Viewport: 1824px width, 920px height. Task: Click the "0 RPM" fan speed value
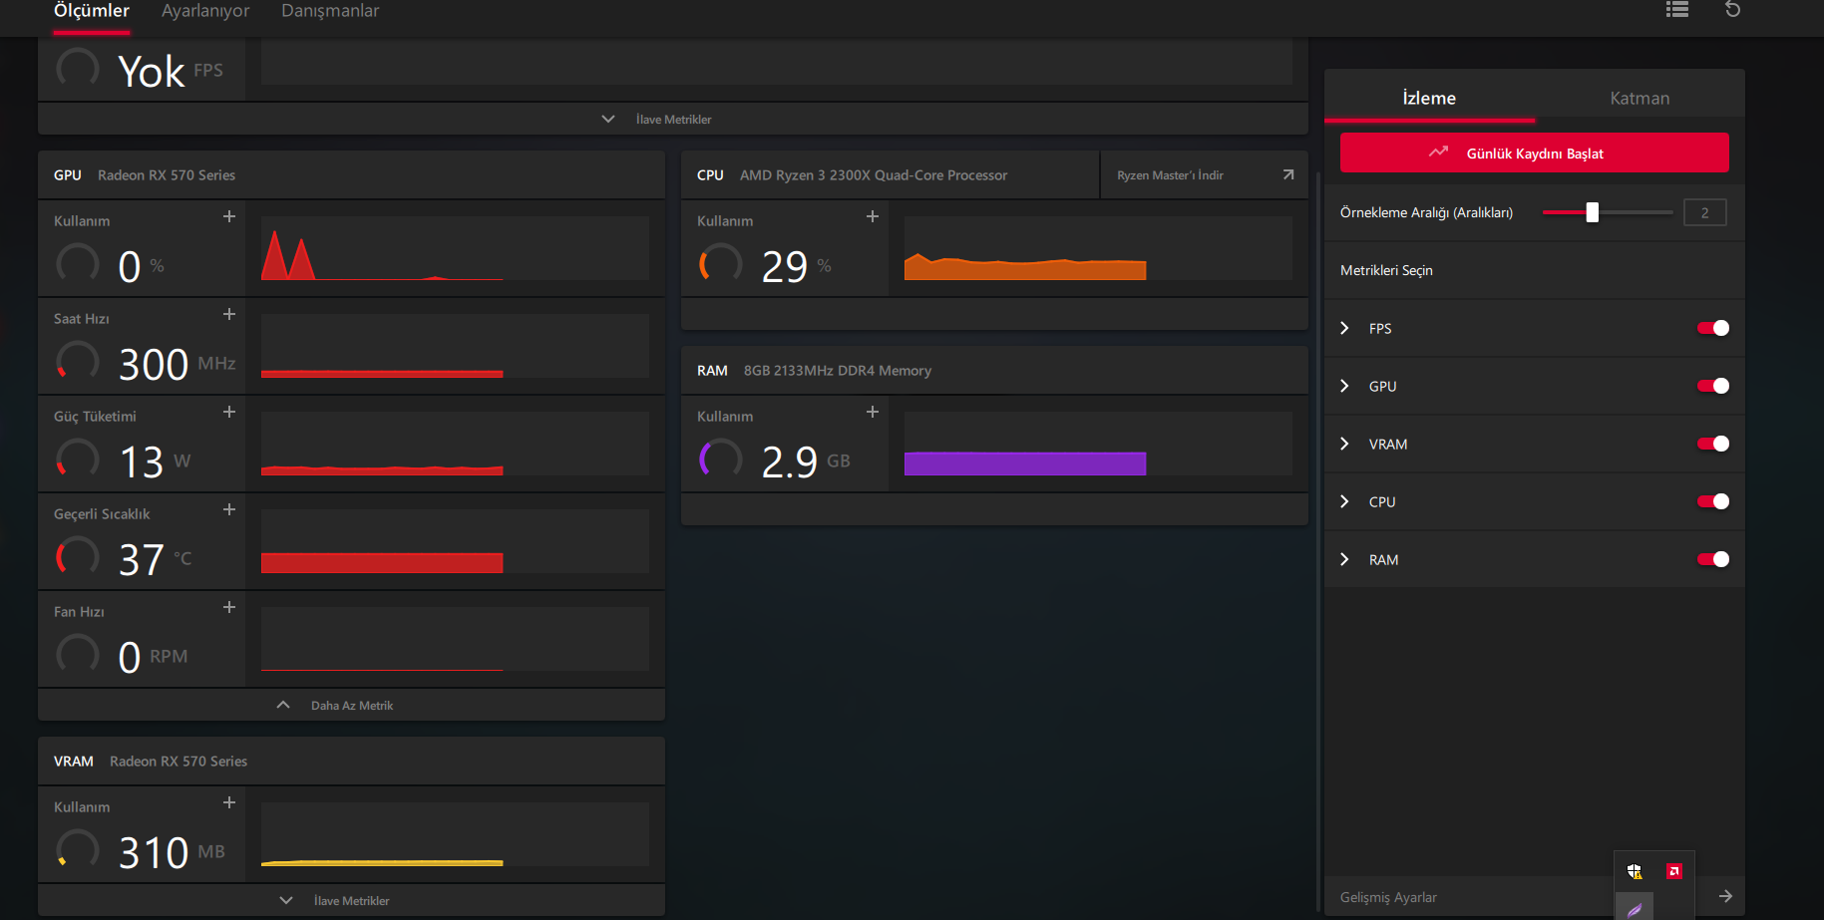pyautogui.click(x=154, y=657)
